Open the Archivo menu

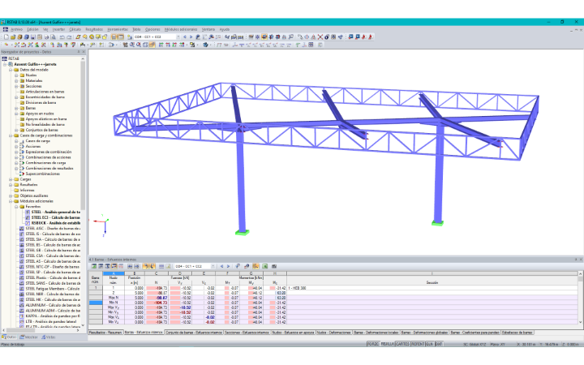[x=17, y=29]
